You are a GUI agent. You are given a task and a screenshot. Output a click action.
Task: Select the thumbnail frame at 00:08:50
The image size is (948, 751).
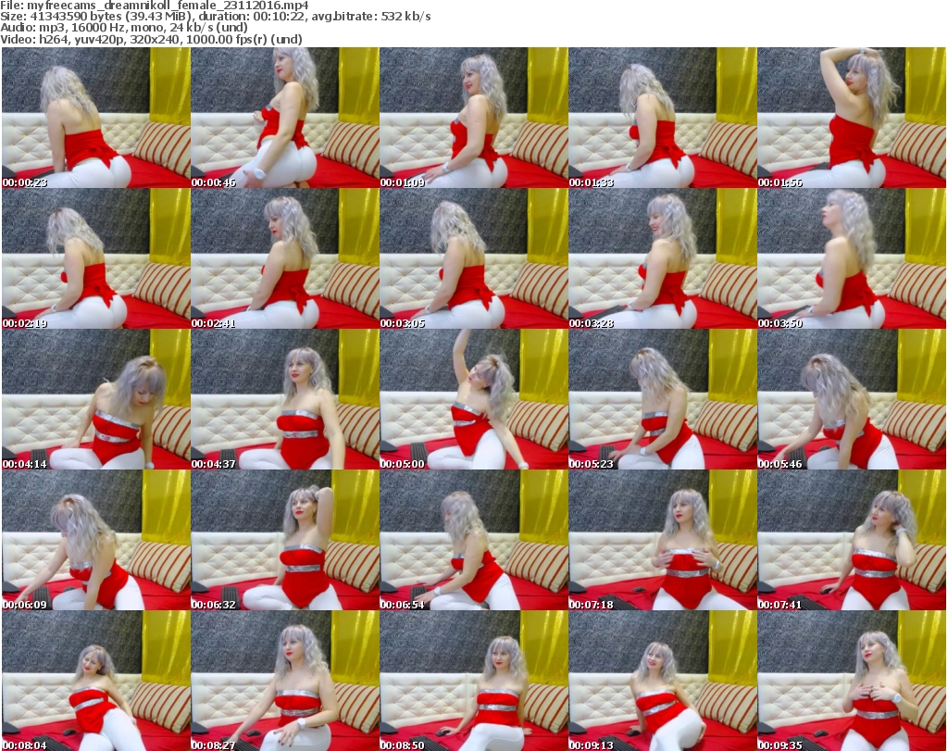click(x=474, y=681)
